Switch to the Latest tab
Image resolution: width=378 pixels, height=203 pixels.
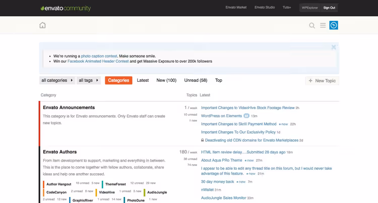click(x=143, y=80)
